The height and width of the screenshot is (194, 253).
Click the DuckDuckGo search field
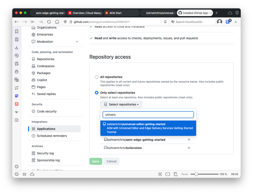[192, 22]
